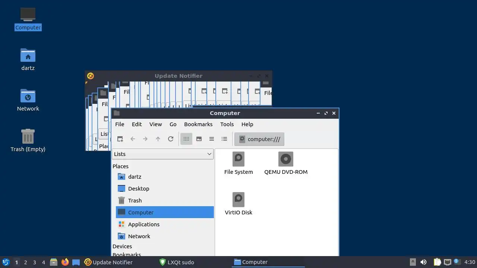477x268 pixels.
Task: Open the Lists side pane dropdown
Action: point(163,154)
